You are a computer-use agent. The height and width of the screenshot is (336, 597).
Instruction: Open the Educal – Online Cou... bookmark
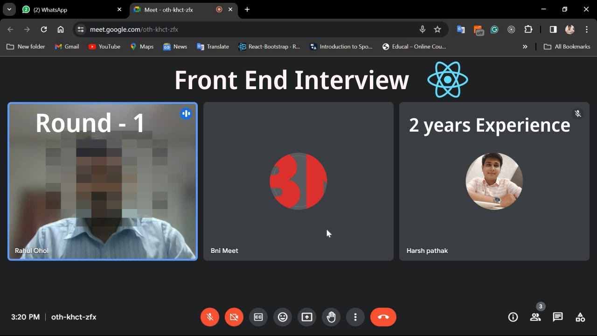pyautogui.click(x=414, y=47)
